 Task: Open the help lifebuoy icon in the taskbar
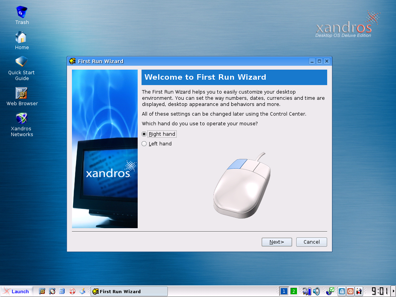(x=72, y=291)
